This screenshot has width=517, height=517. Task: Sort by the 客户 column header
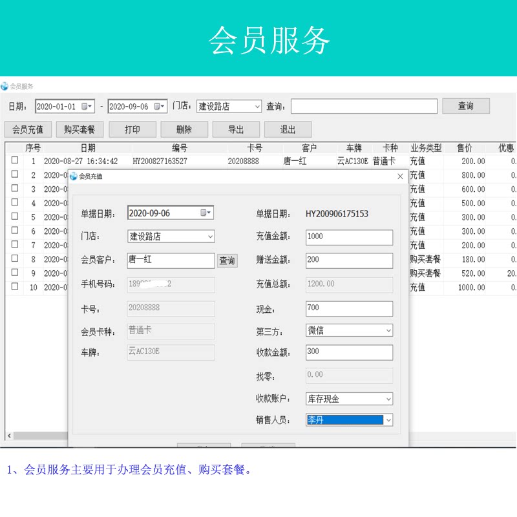pos(310,148)
